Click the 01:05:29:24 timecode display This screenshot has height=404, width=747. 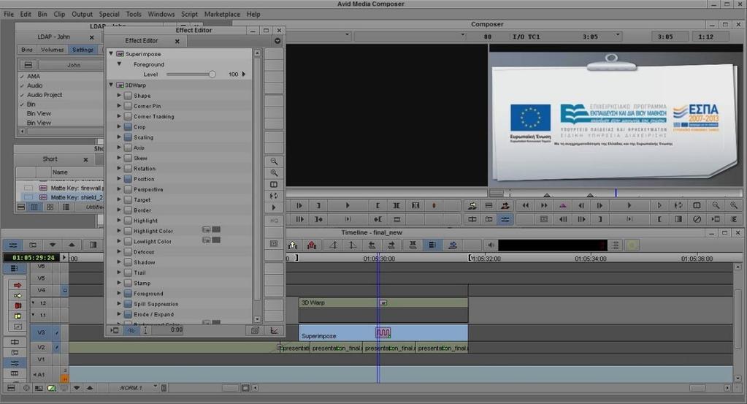(34, 258)
